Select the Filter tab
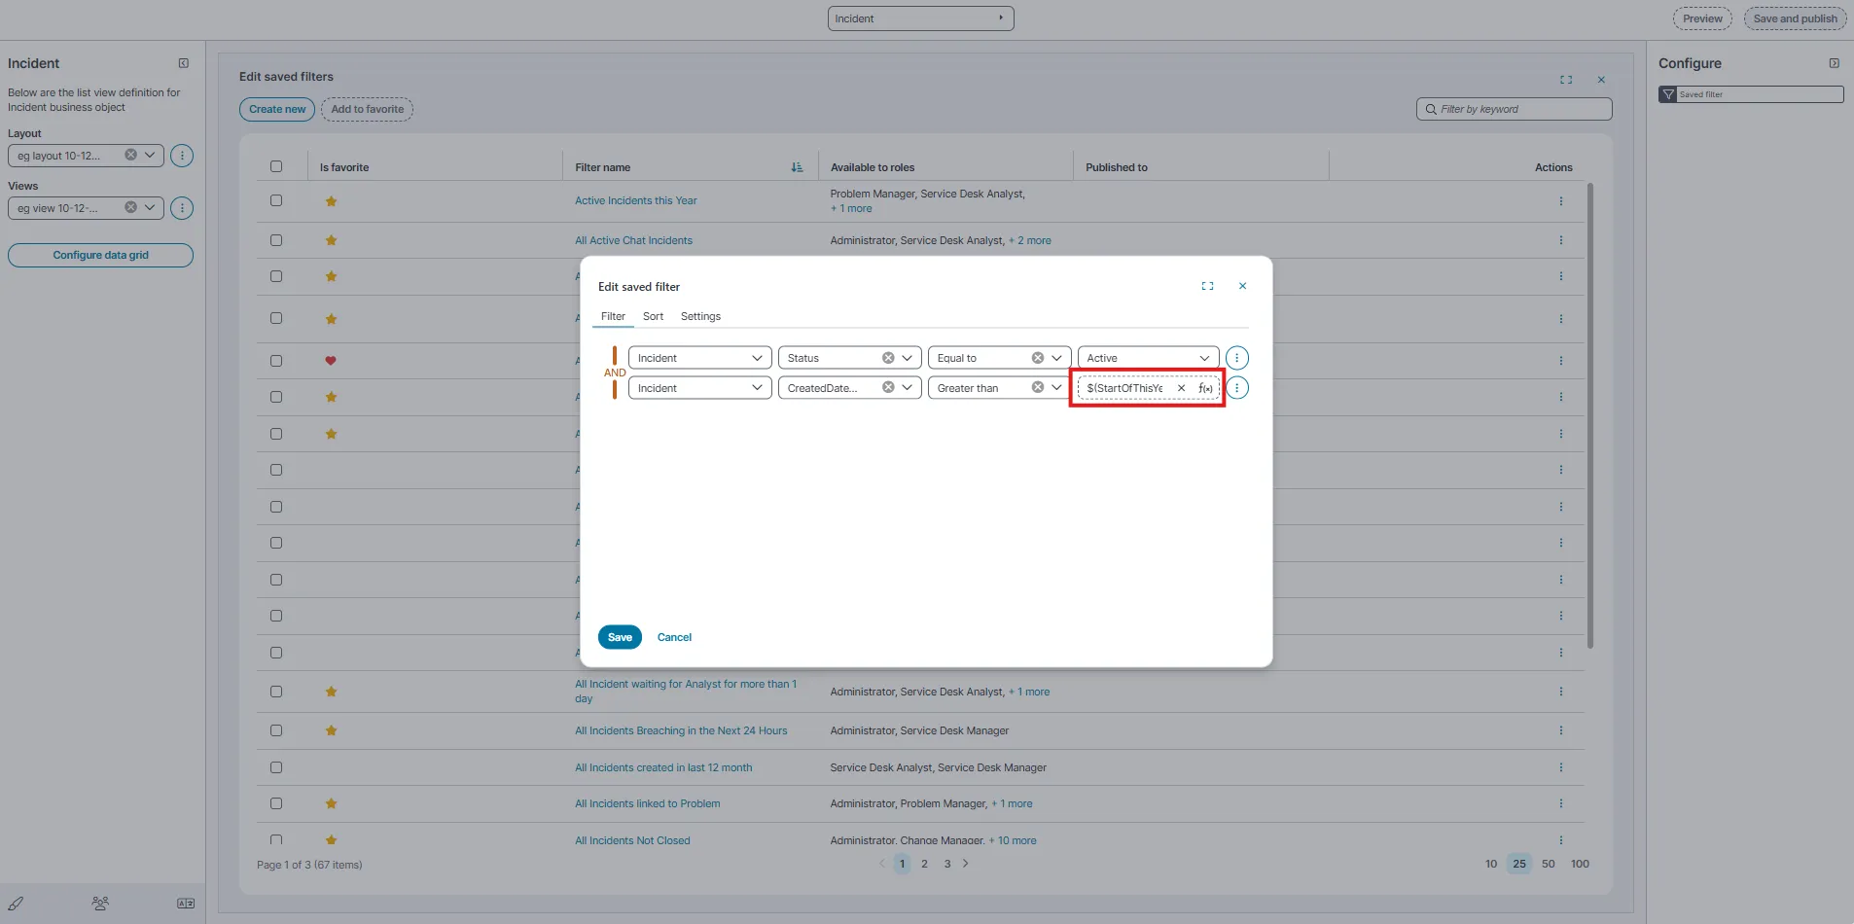 pos(613,316)
